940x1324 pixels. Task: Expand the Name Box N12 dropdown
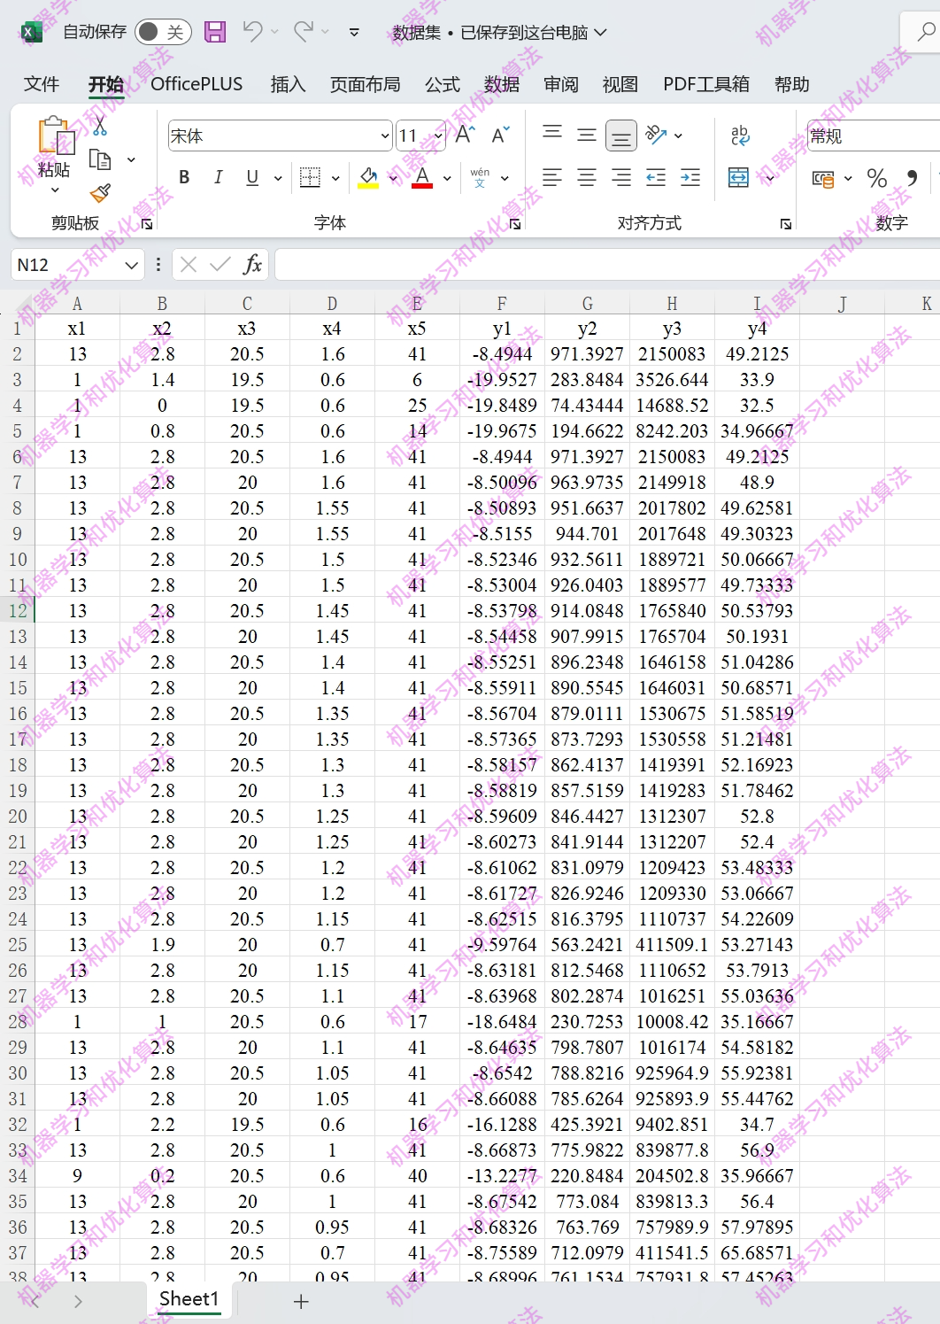[131, 265]
